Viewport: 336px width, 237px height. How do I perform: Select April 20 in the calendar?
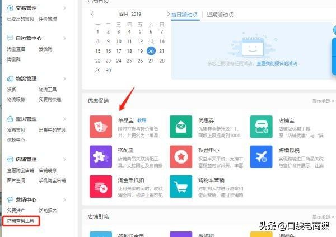(151, 51)
